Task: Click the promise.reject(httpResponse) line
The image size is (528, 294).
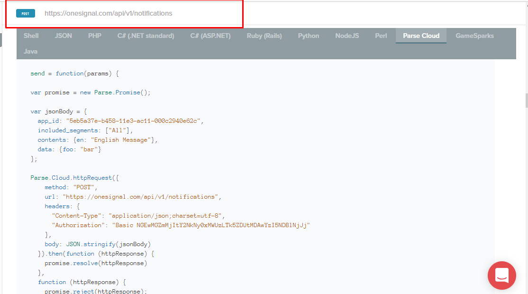Action: tap(96, 291)
